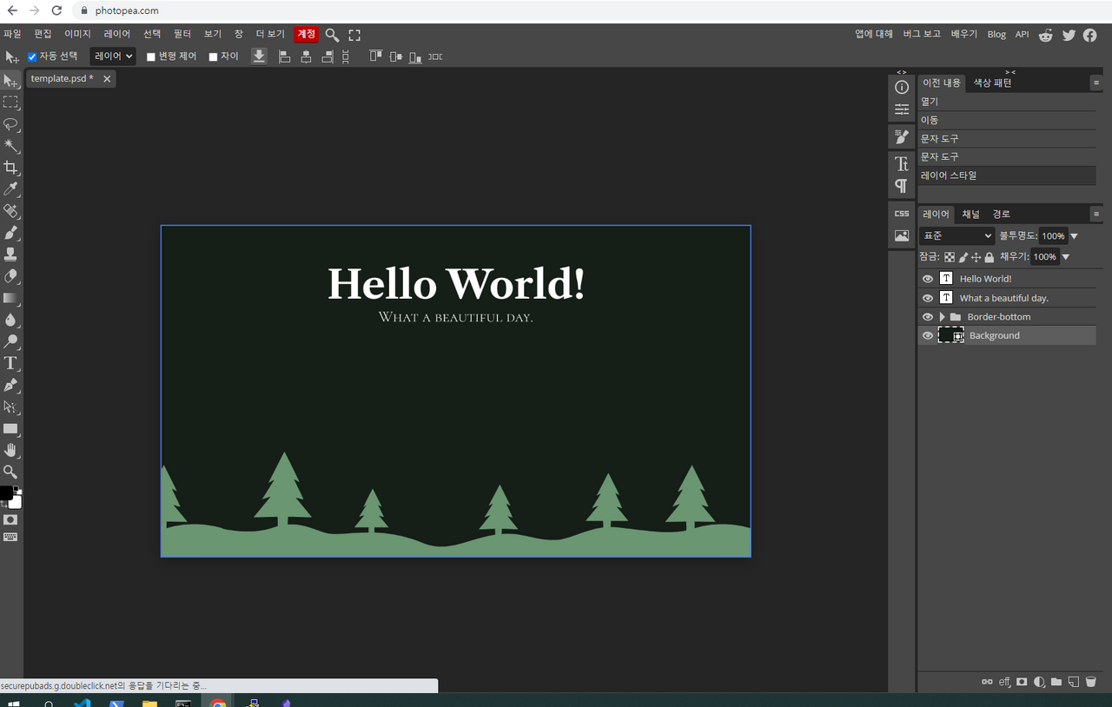Image resolution: width=1112 pixels, height=707 pixels.
Task: Disable the 자동 선택 checkbox
Action: pyautogui.click(x=32, y=56)
